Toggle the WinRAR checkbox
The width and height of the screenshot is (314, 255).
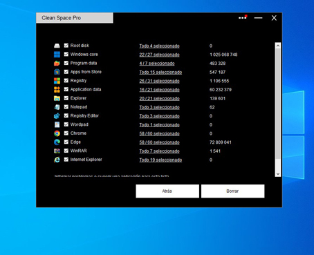coord(66,151)
